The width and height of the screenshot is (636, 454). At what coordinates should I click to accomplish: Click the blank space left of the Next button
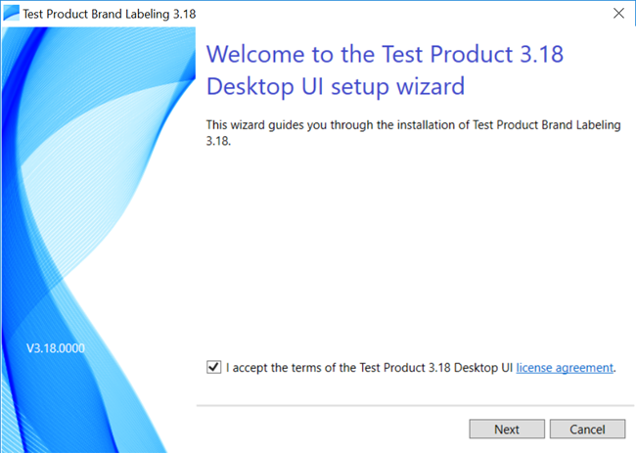click(333, 429)
